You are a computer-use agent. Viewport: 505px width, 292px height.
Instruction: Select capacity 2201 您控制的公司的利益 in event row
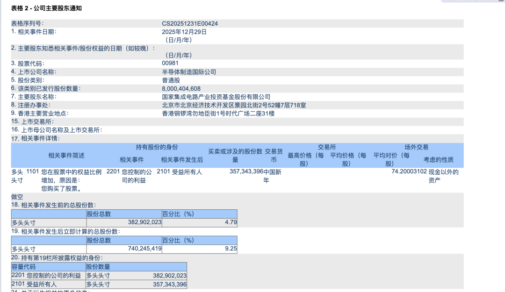pos(129,176)
